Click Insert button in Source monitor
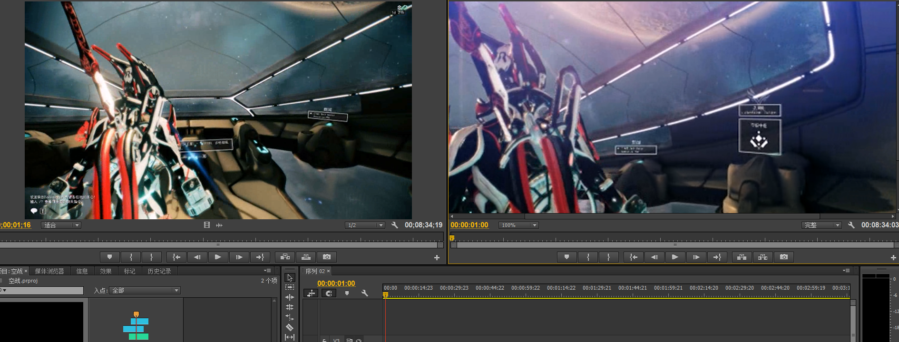 tap(285, 257)
